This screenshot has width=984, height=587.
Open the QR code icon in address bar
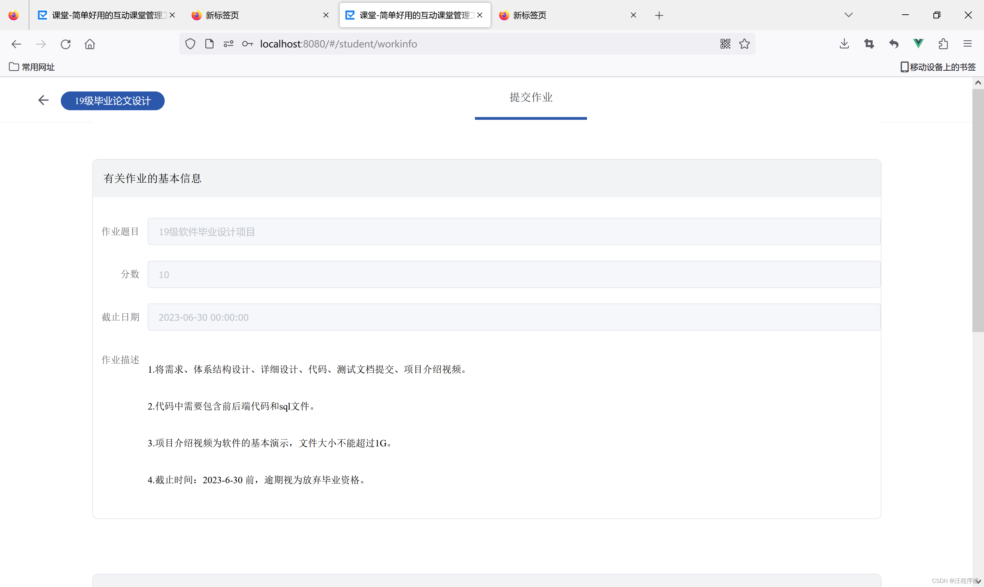(x=725, y=44)
